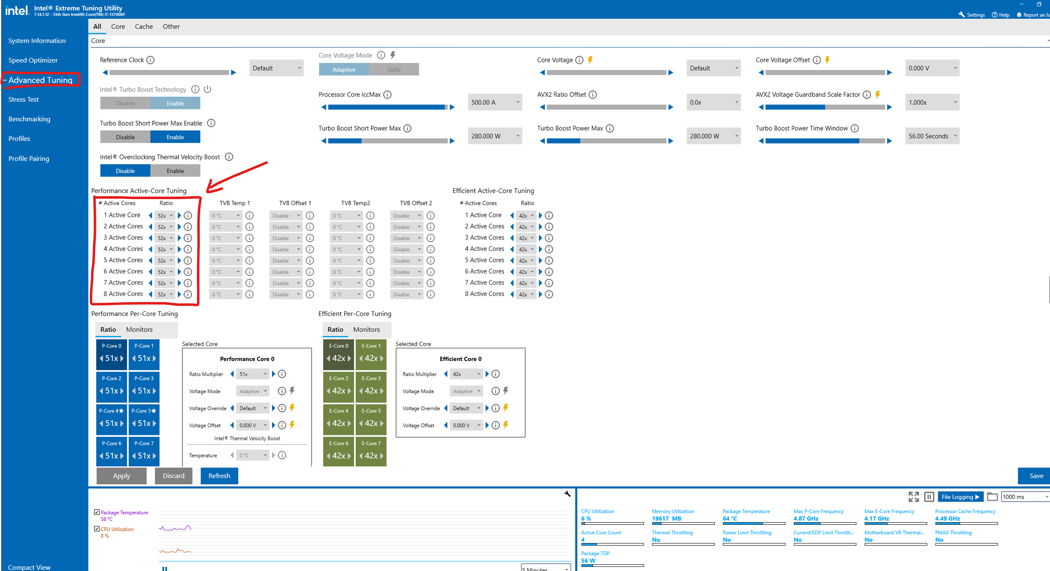Adjust the Processor Core IccMax slider

tap(388, 107)
